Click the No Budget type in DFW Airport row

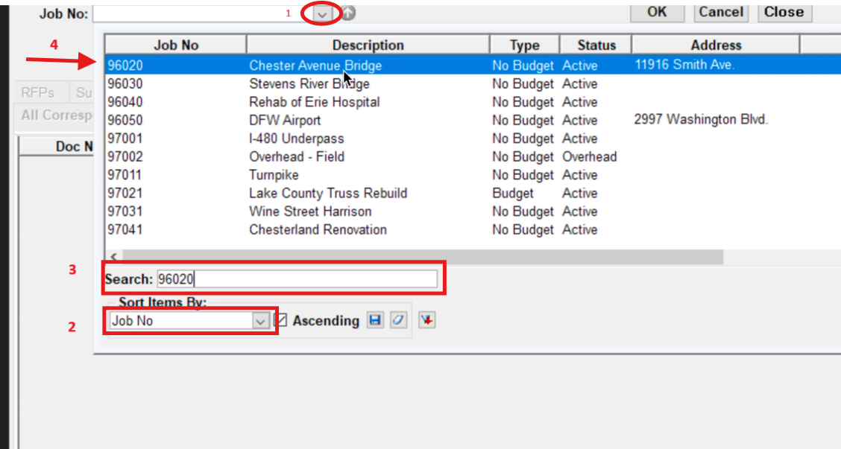point(523,121)
